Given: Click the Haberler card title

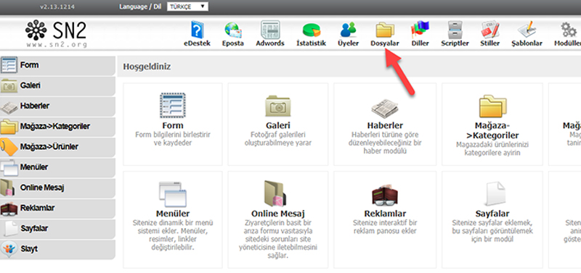Looking at the screenshot, I should click(x=385, y=125).
